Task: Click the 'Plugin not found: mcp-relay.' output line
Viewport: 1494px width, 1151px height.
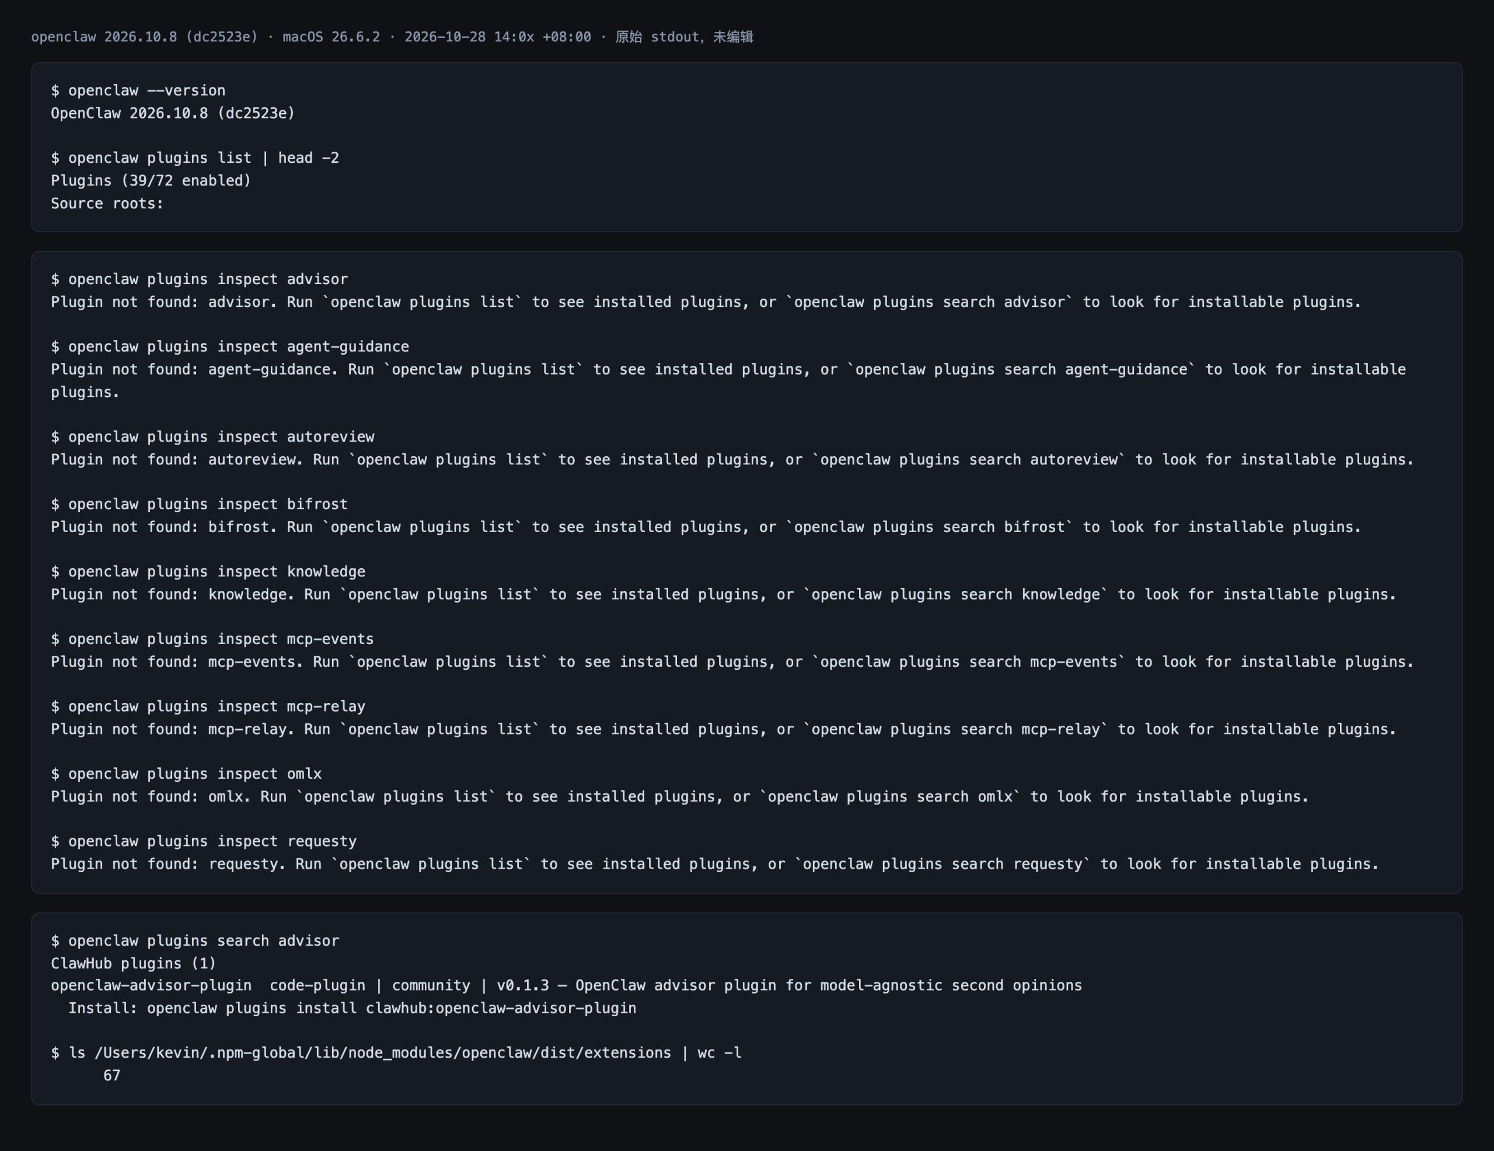Action: tap(724, 729)
